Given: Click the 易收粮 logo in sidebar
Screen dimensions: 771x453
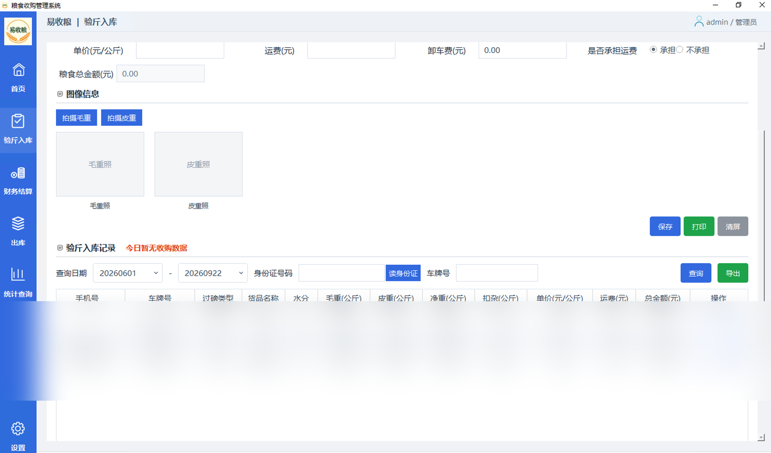Looking at the screenshot, I should (18, 31).
